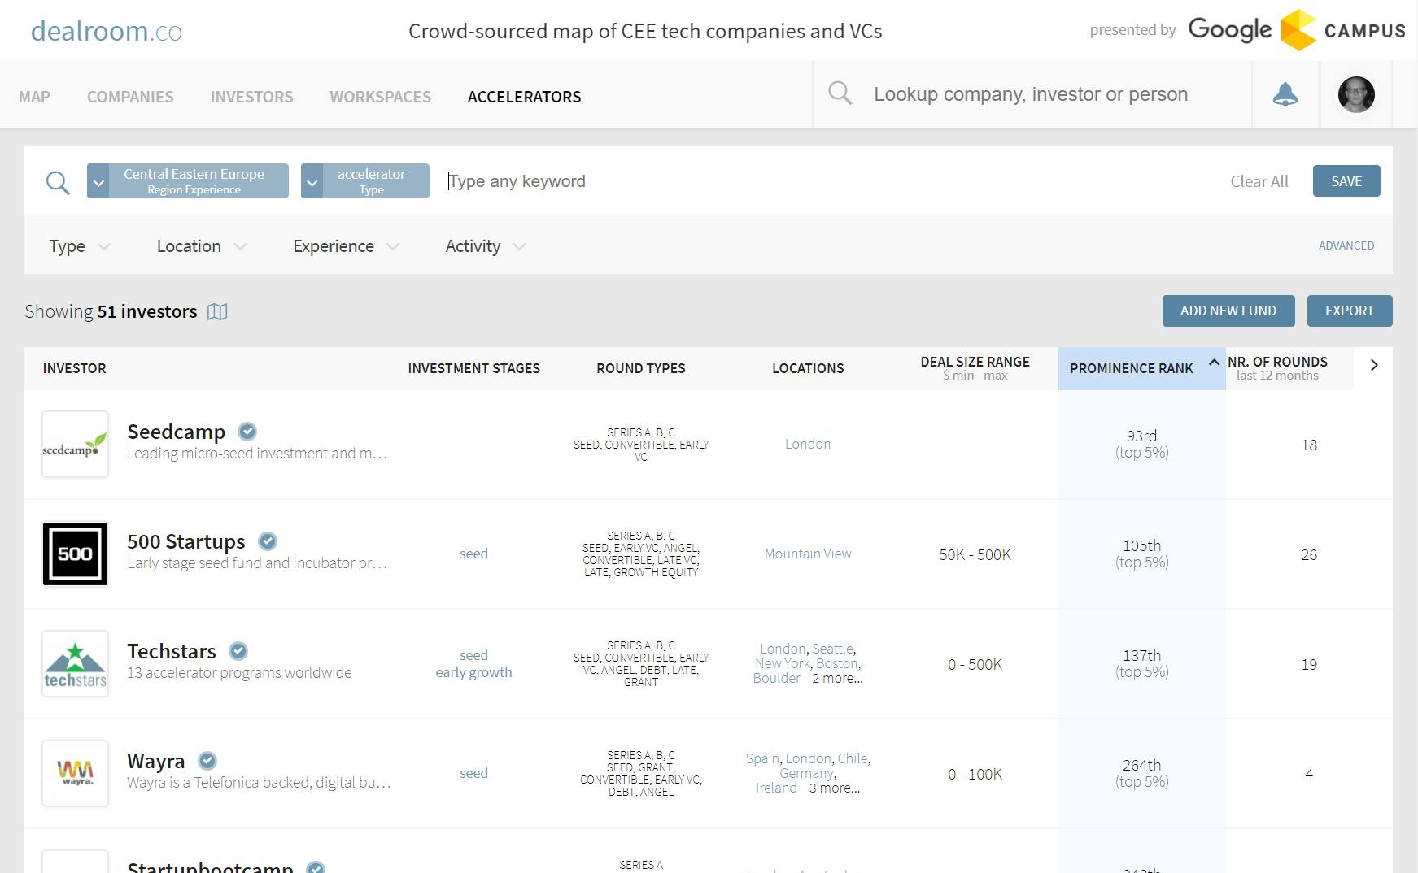Click 500 Startups' seed stage link
Screen dimensions: 1418x873
(473, 554)
